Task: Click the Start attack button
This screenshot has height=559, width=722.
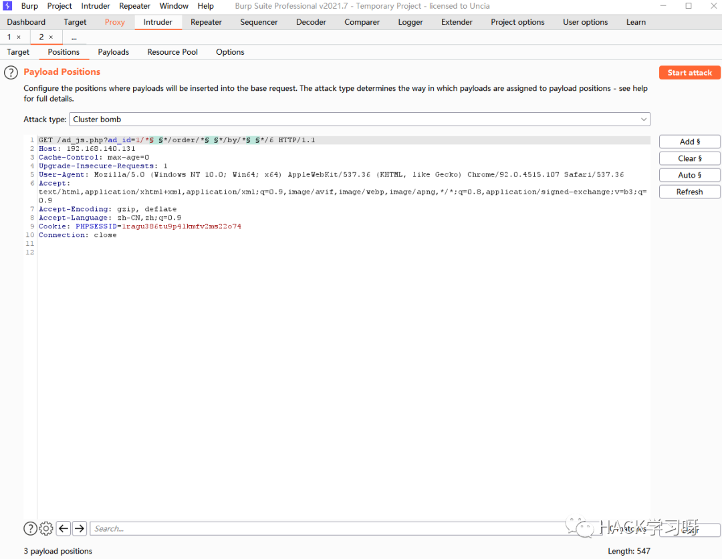Action: pyautogui.click(x=690, y=73)
